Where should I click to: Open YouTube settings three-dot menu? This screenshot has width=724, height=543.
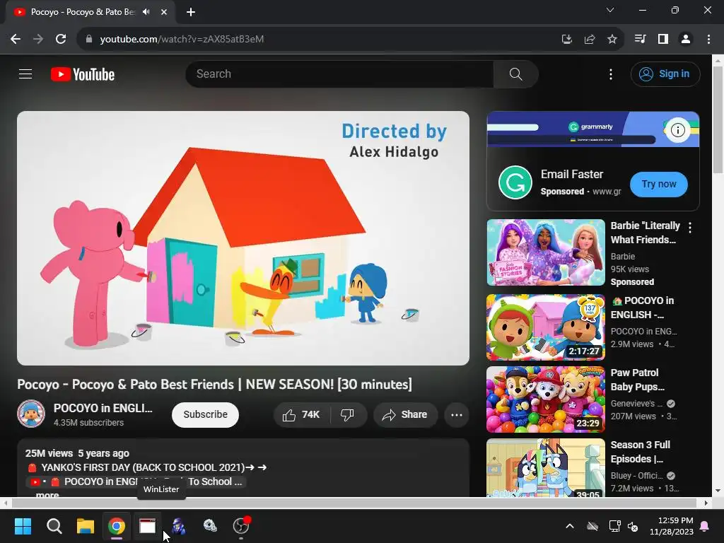click(x=611, y=74)
